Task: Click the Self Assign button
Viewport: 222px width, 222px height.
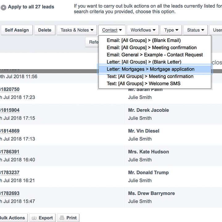Action: point(17,30)
